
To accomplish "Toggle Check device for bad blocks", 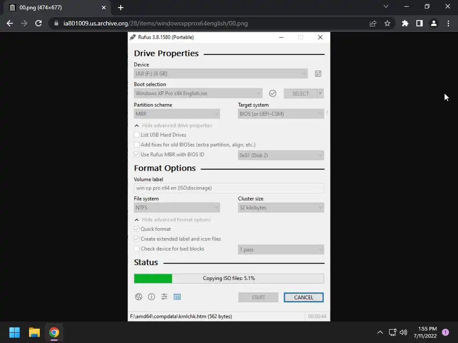I will pos(136,249).
